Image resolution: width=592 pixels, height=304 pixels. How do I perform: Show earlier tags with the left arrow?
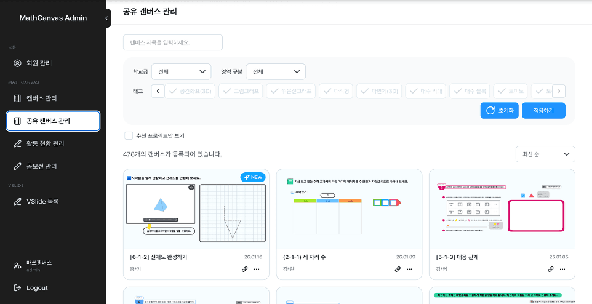click(x=158, y=91)
